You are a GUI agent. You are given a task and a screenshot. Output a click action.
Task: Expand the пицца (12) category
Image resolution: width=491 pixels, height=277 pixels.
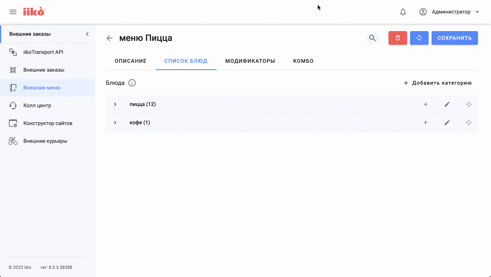pyautogui.click(x=115, y=104)
